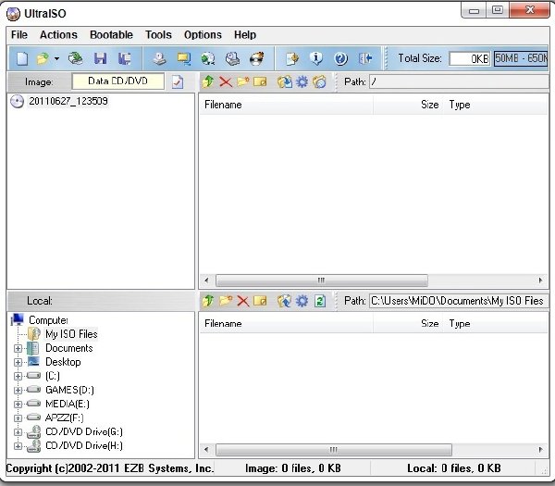Screen dimensions: 555x486
Task: Expand the Documents tree node
Action: [x=18, y=349]
